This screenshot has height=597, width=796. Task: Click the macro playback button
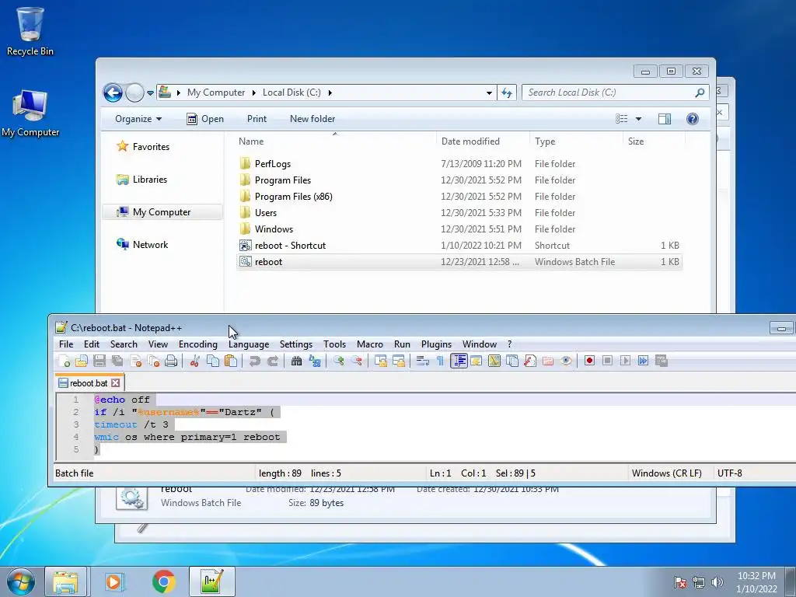[626, 361]
